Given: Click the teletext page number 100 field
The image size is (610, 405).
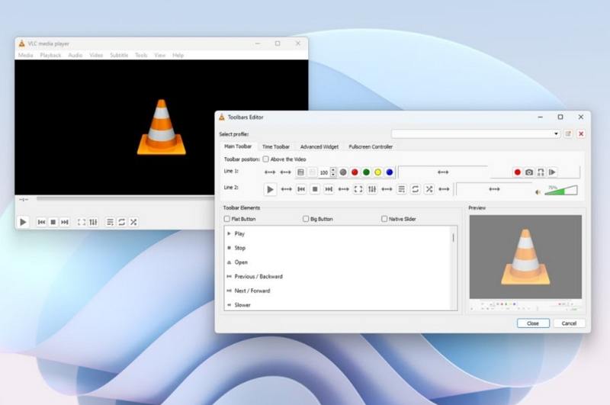Looking at the screenshot, I should (x=323, y=172).
